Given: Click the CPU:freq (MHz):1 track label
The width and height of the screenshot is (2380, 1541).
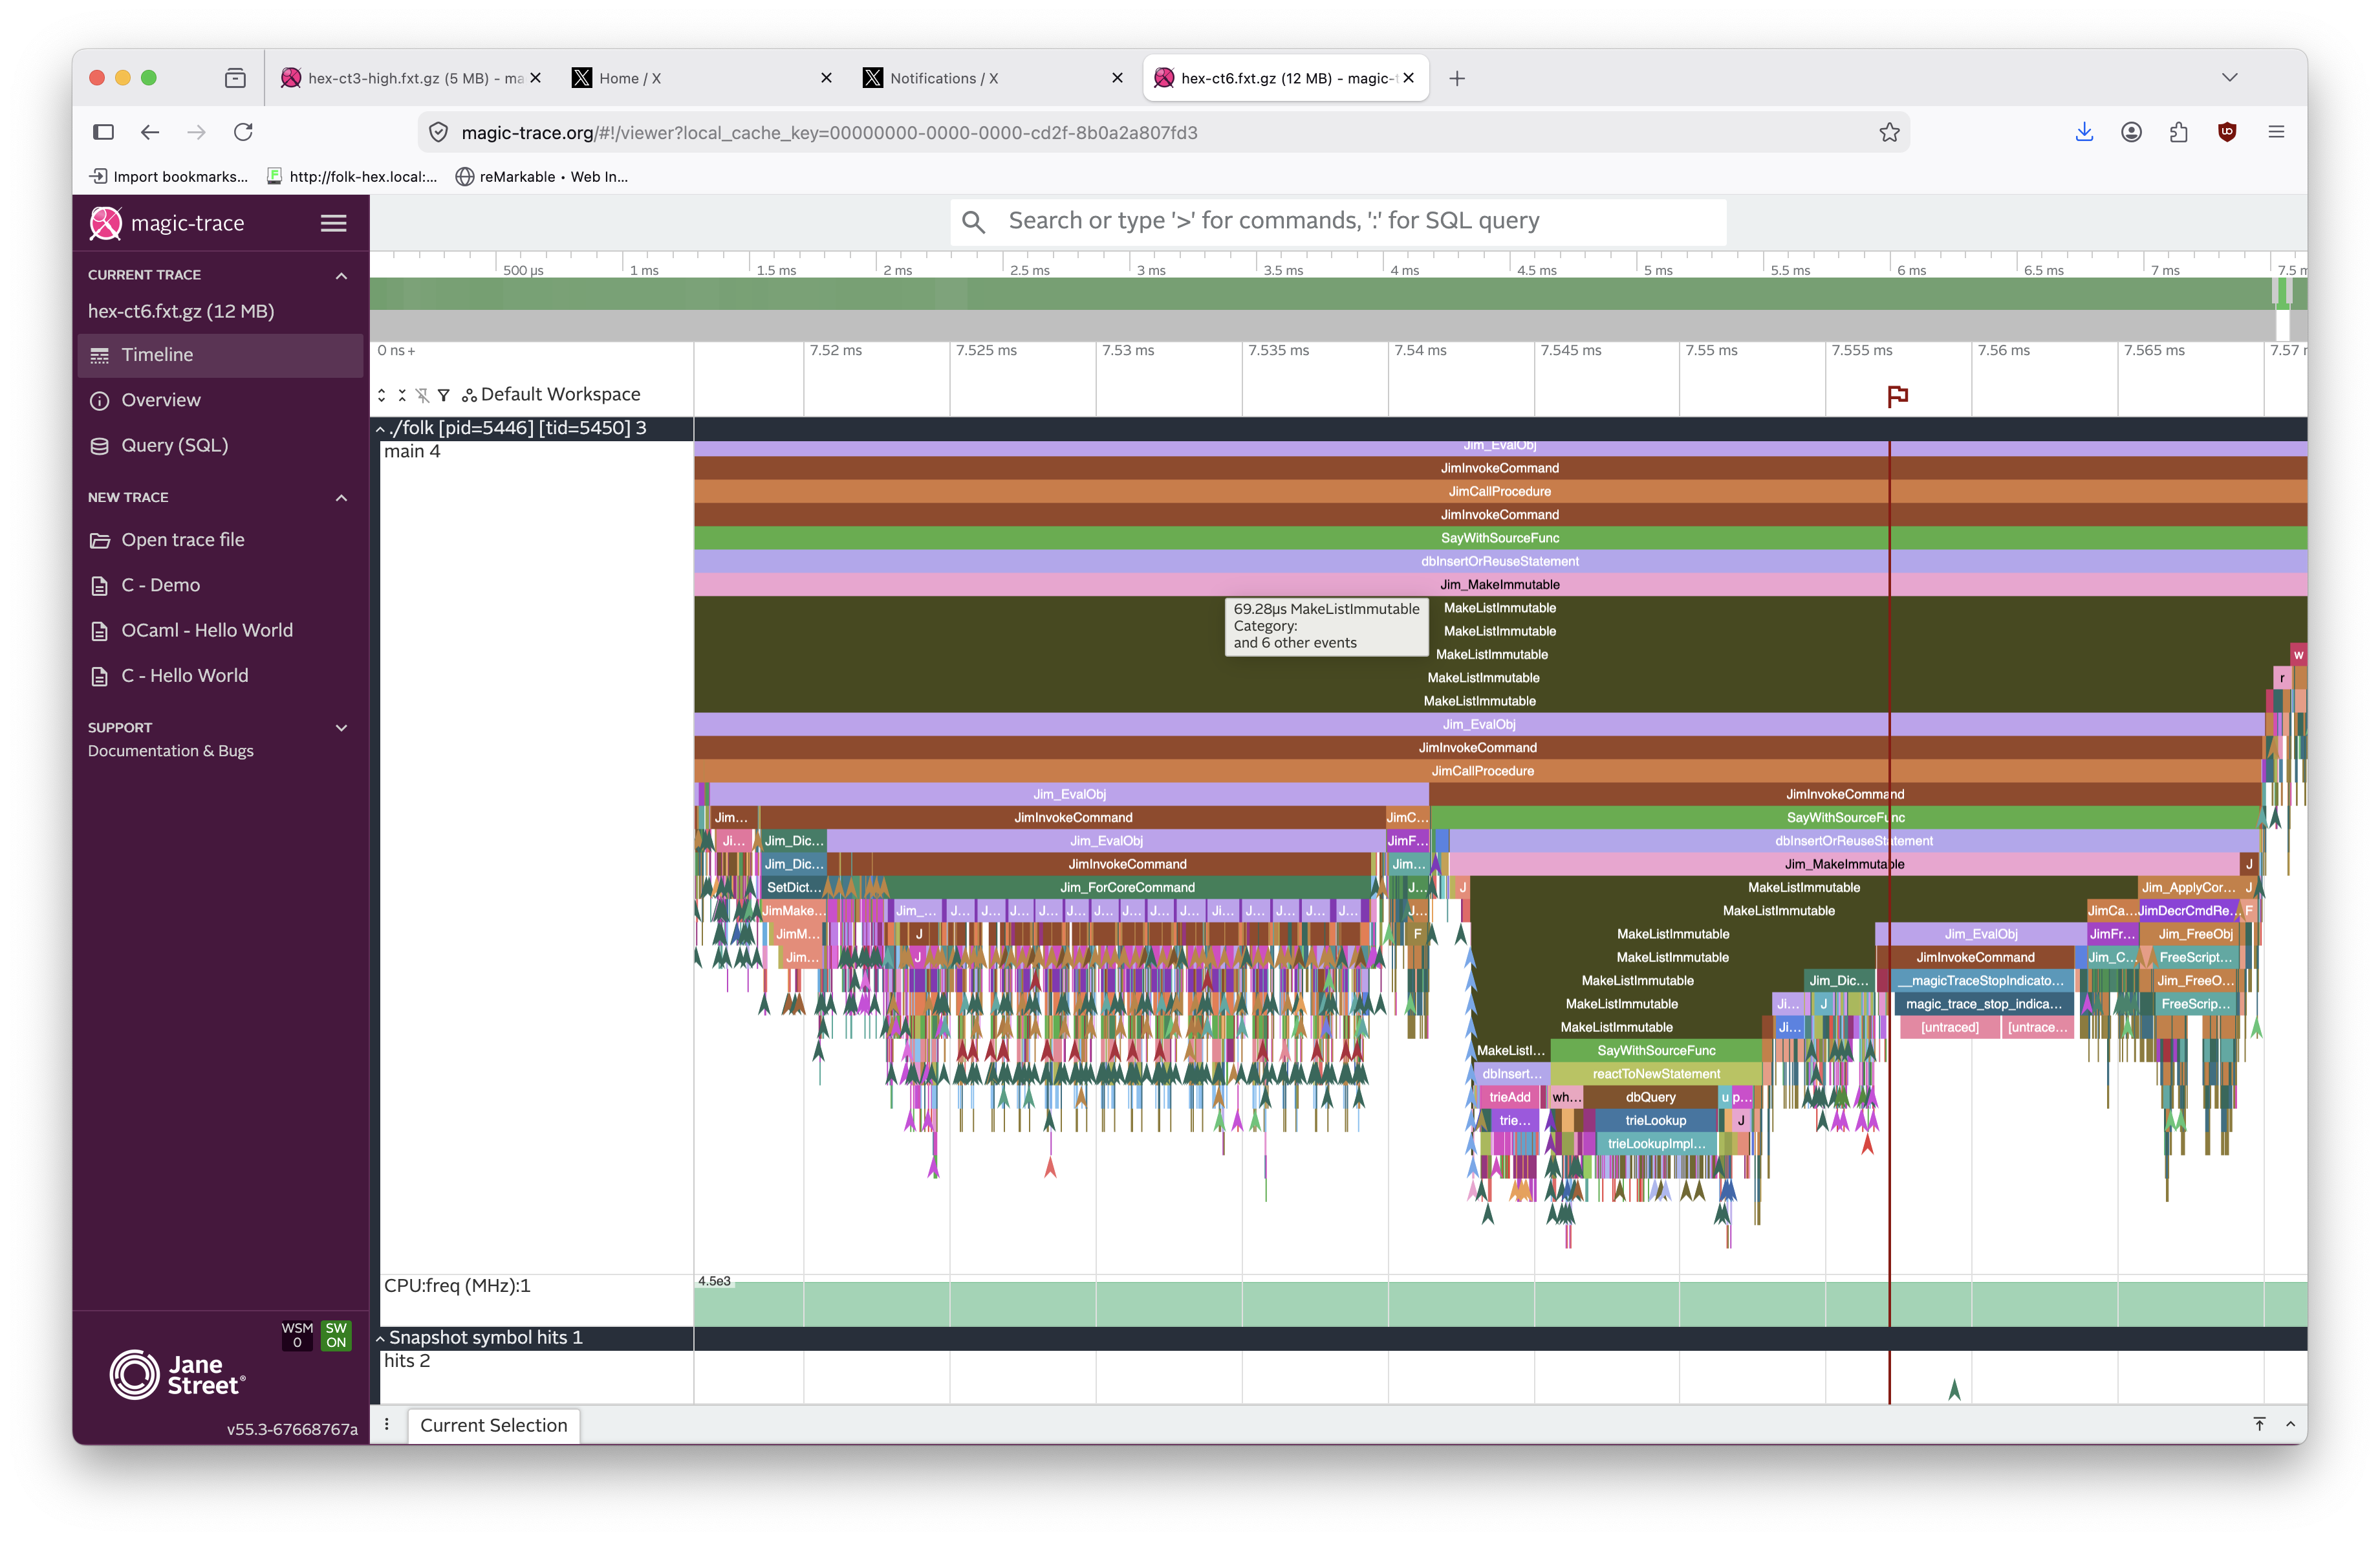Looking at the screenshot, I should point(457,1286).
